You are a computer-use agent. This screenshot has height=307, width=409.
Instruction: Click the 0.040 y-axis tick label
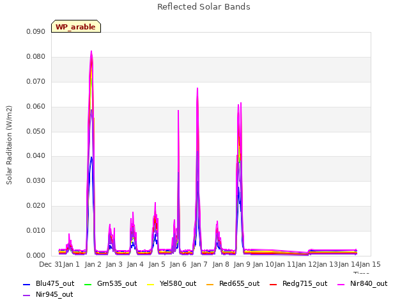36,156
